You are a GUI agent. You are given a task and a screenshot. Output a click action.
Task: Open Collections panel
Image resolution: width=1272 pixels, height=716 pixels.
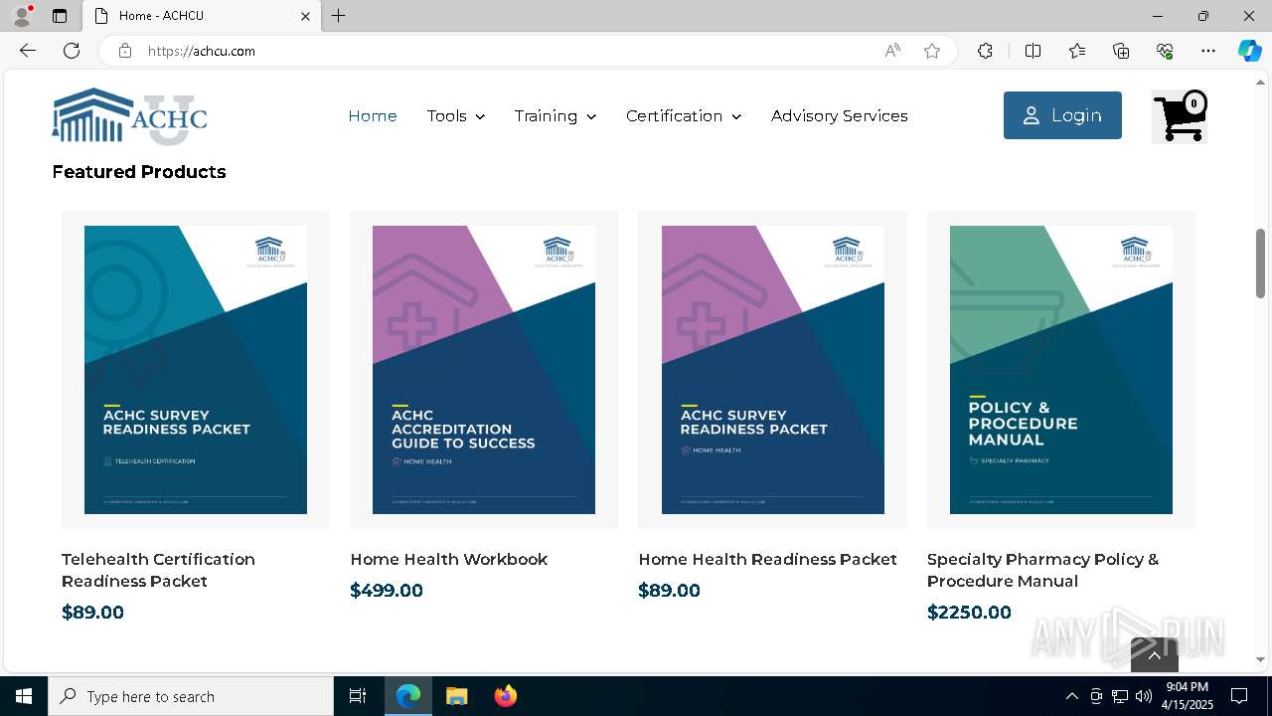tap(1121, 51)
